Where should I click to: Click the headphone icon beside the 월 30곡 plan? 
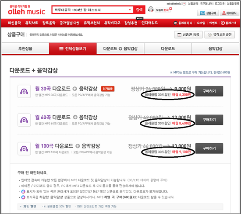pos(24,91)
